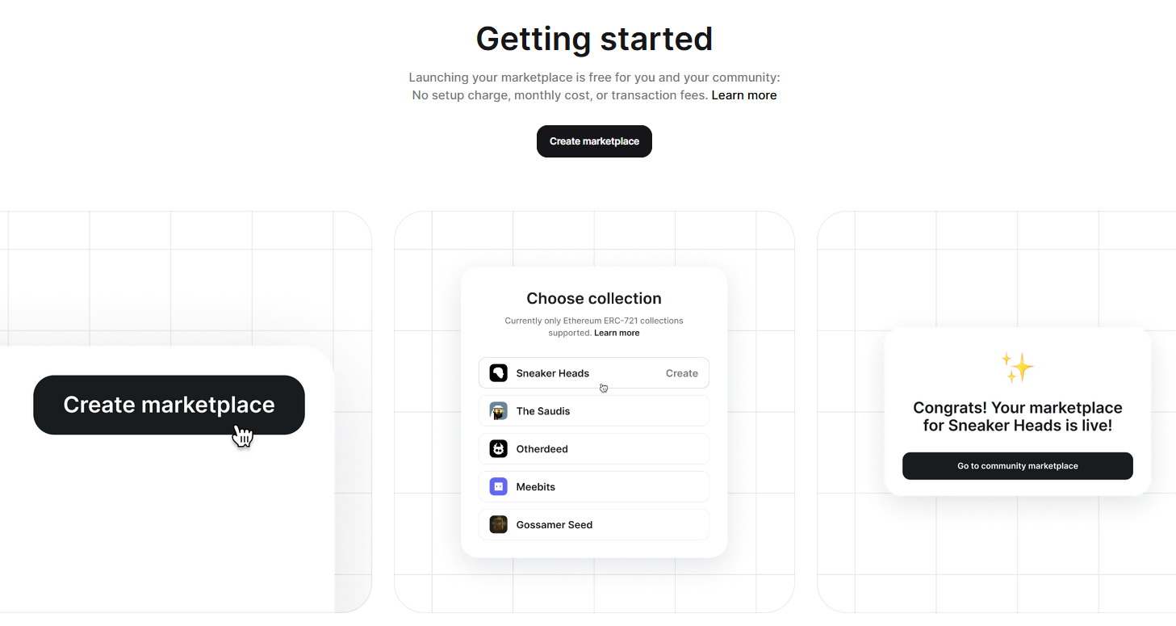Click The Saudis avatar icon
Viewport: 1176px width, 626px height.
point(499,411)
